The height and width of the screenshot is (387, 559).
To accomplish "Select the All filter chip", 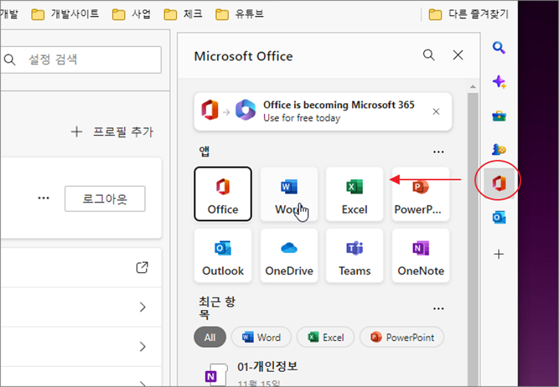I will point(210,337).
